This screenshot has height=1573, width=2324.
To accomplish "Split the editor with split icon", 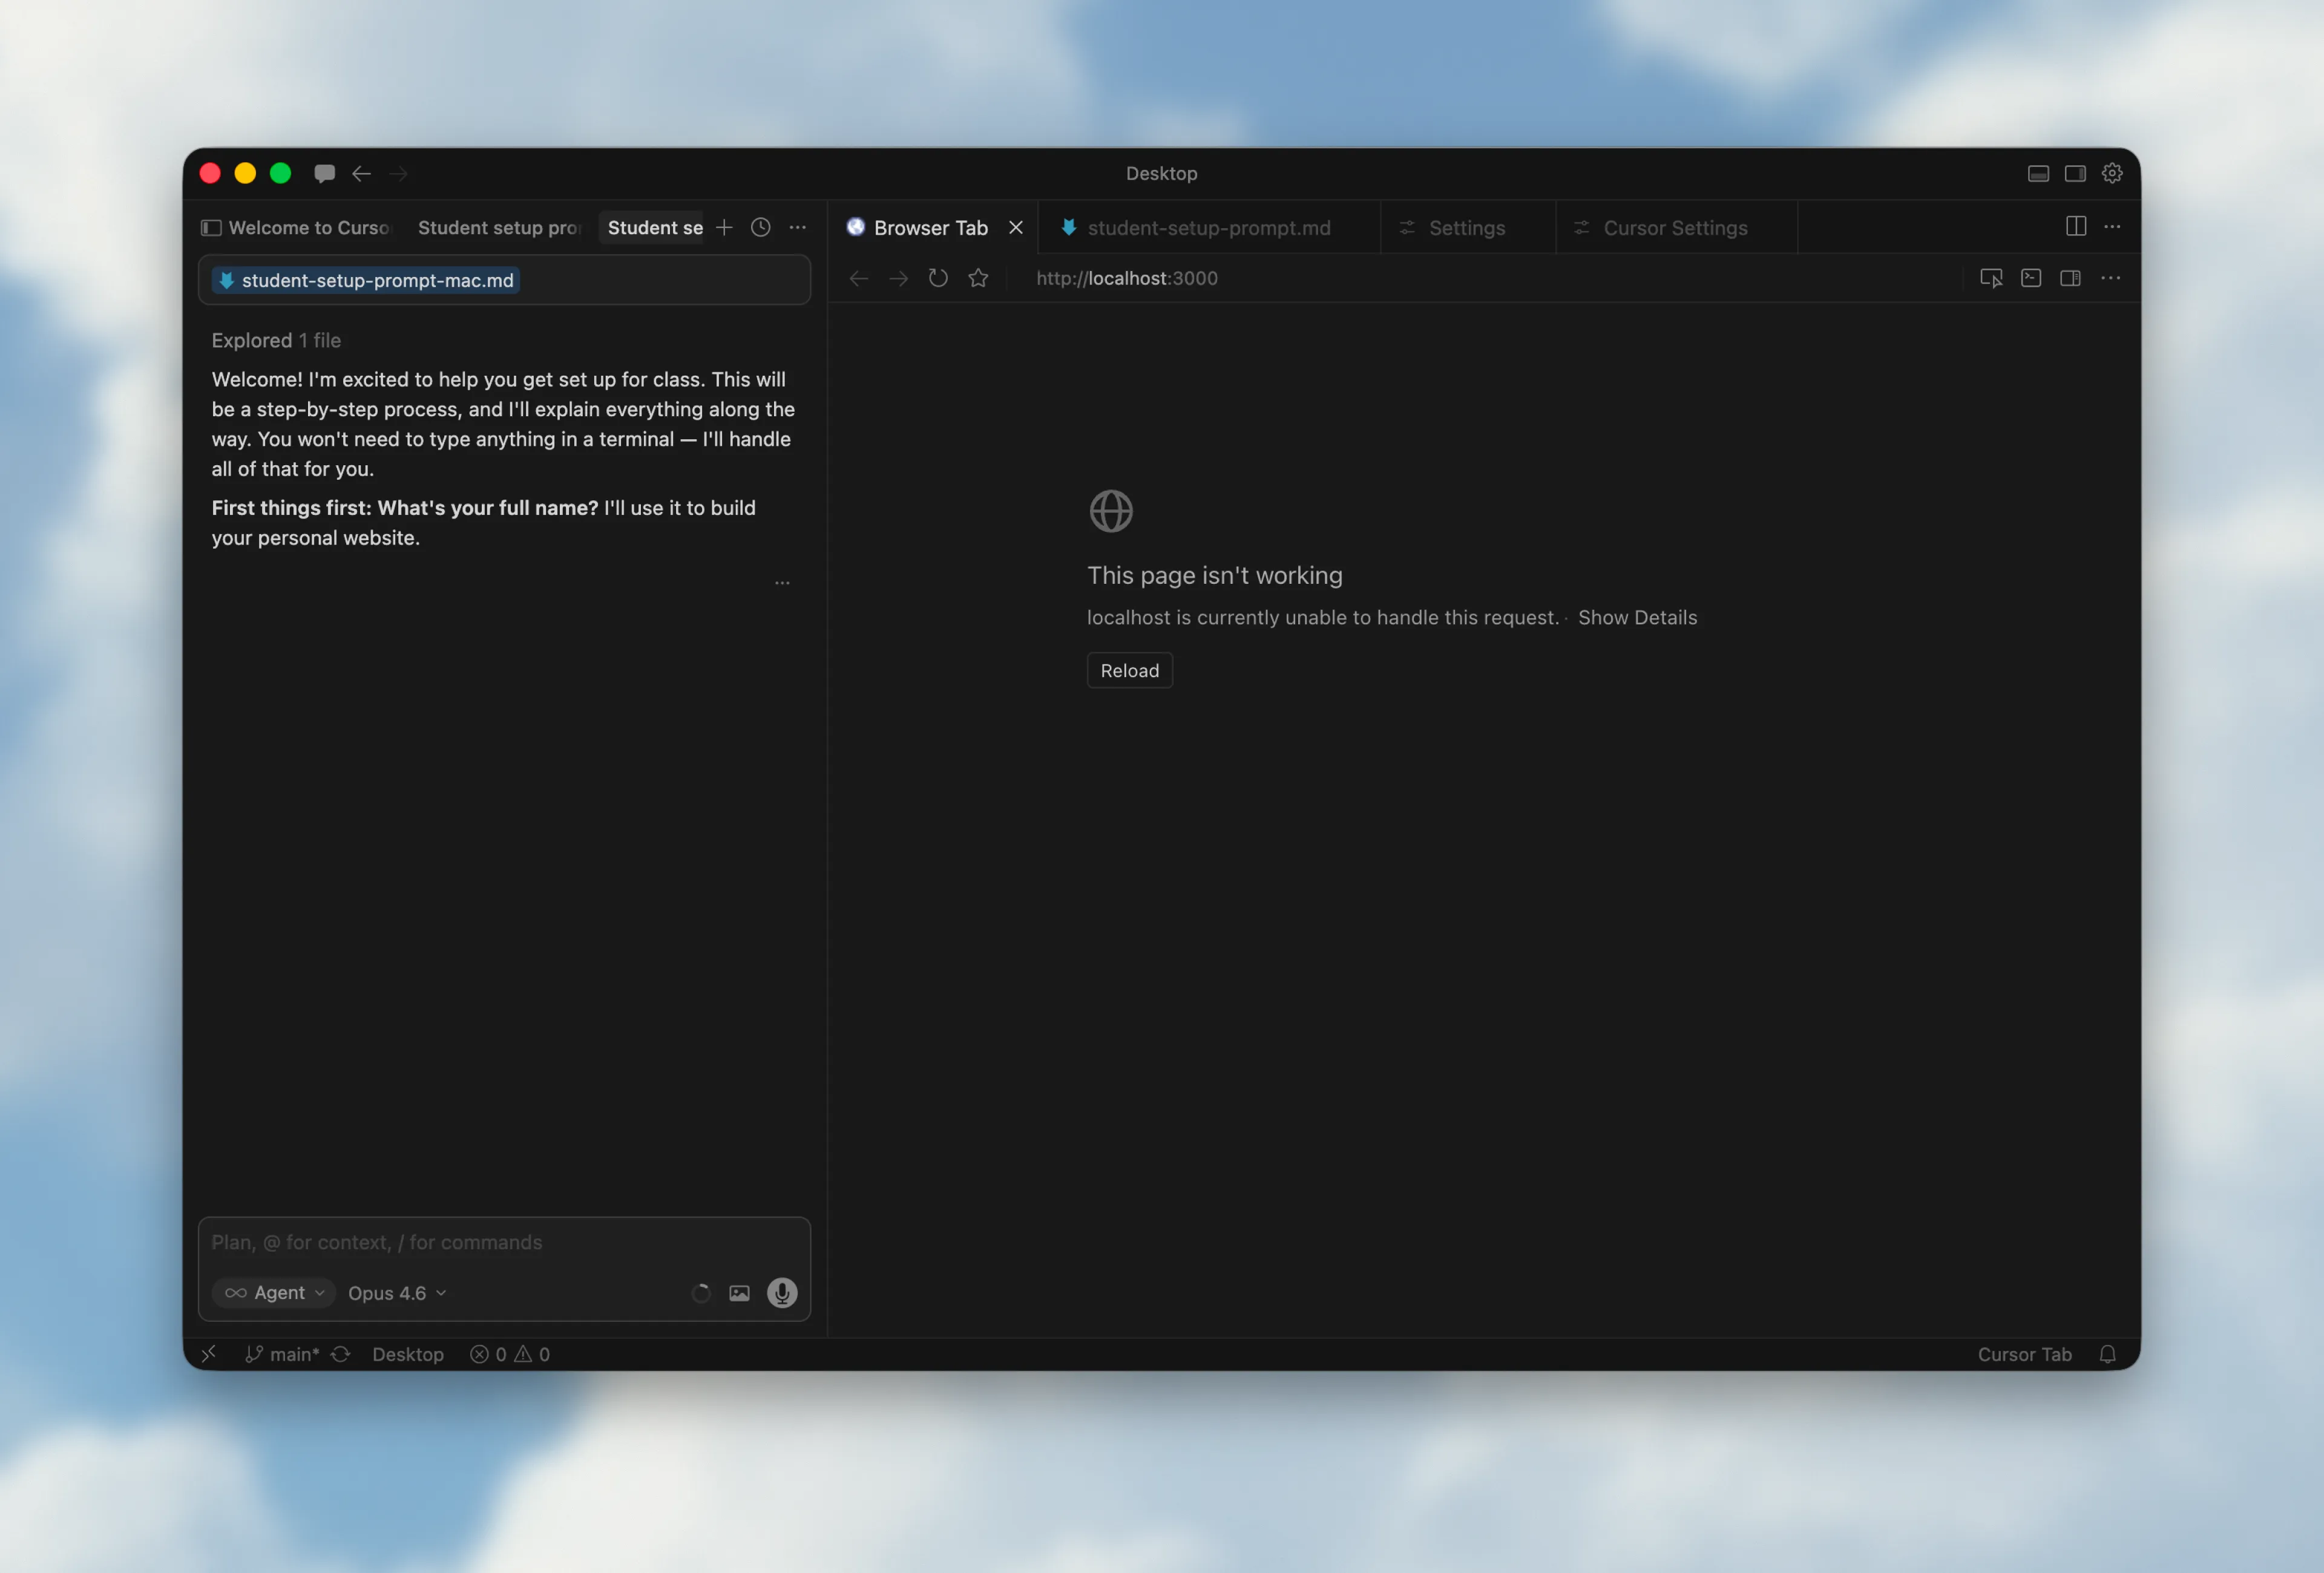I will 2076,227.
